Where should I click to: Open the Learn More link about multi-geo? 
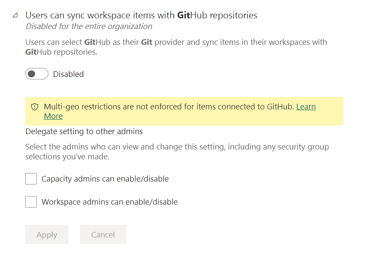click(306, 107)
